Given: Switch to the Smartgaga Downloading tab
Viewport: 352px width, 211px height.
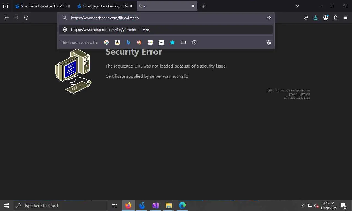Looking at the screenshot, I should coord(105,6).
